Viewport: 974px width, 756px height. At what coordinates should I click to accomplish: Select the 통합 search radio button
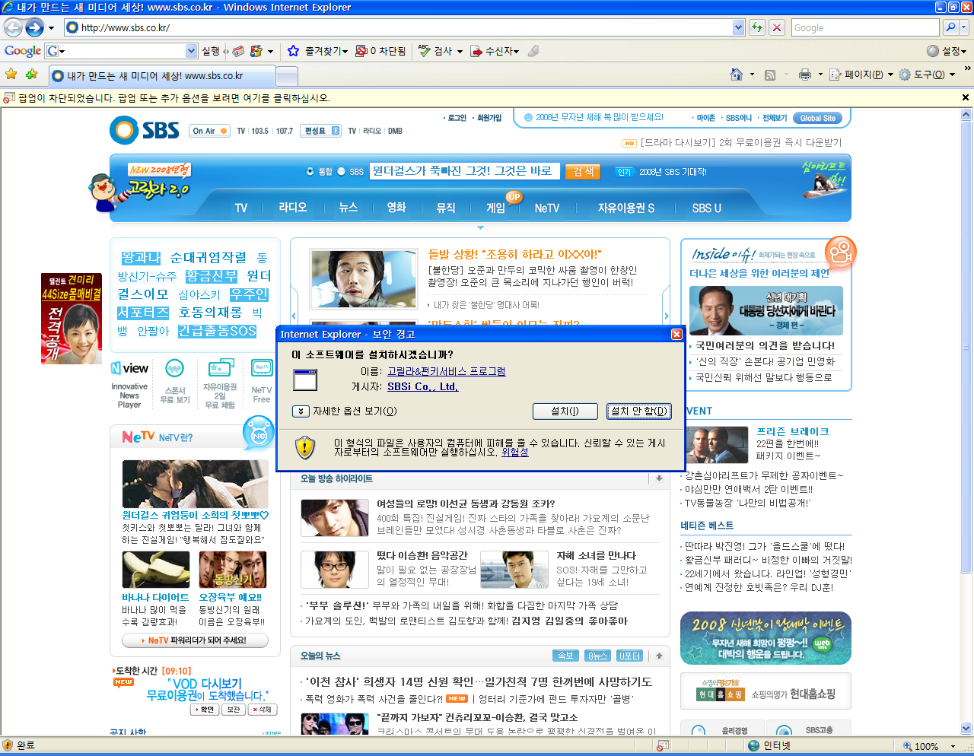[x=310, y=171]
